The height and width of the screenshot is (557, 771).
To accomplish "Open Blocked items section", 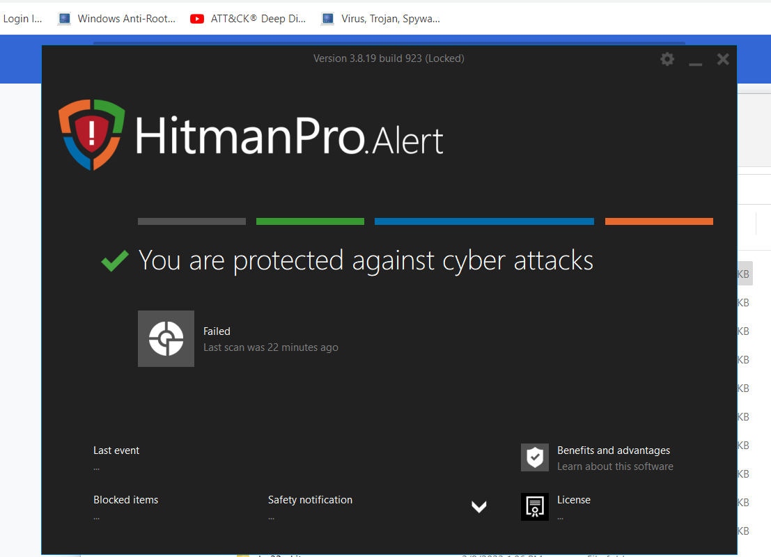I will [126, 499].
